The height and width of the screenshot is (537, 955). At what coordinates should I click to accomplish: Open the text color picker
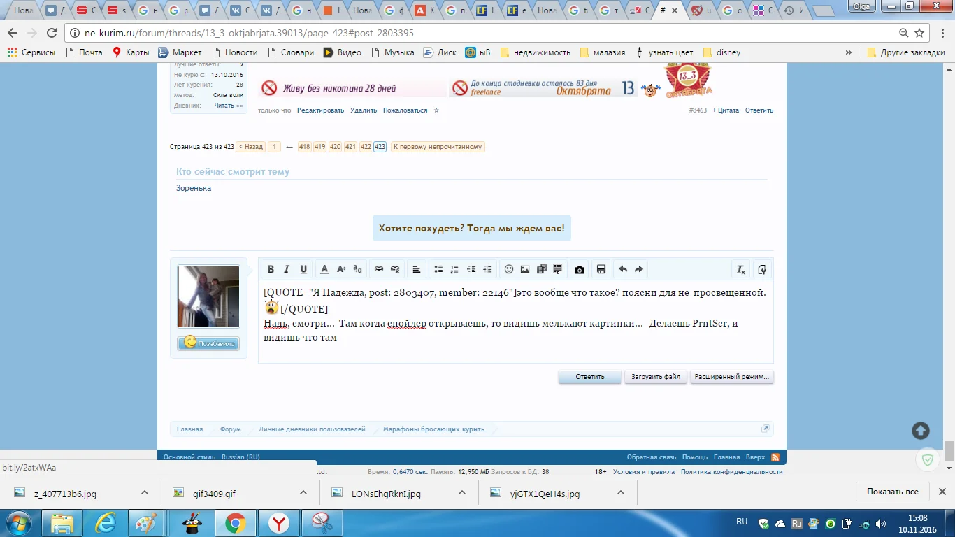(324, 269)
